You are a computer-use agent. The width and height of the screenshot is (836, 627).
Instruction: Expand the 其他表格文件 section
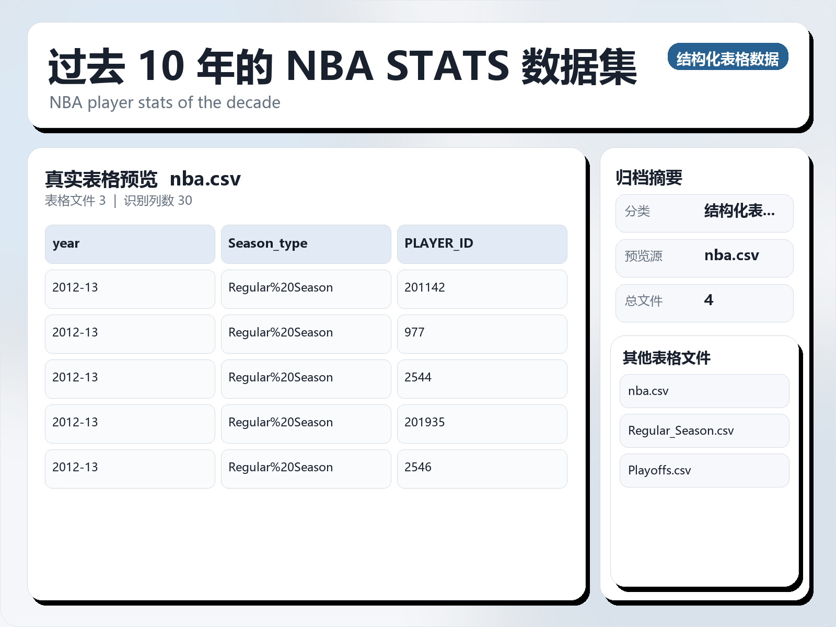pos(667,358)
